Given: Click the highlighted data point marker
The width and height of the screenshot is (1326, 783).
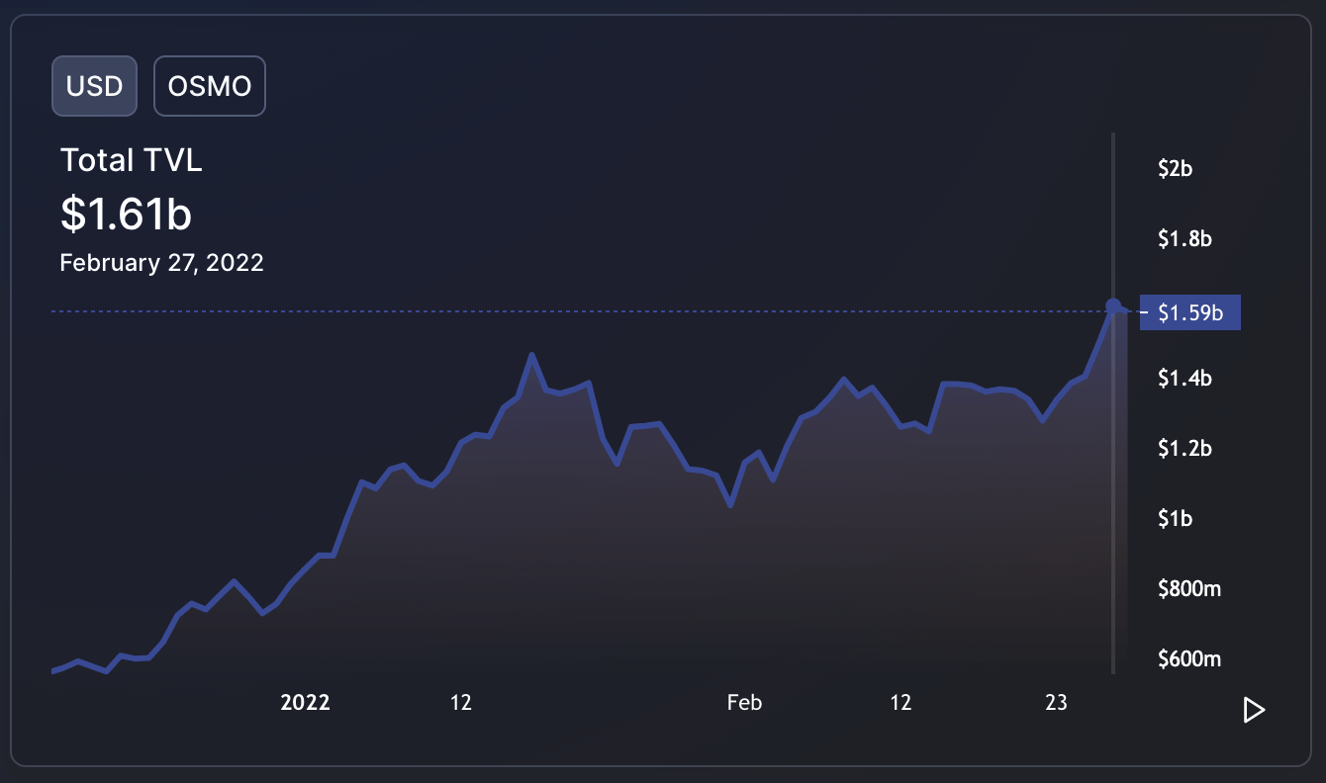Looking at the screenshot, I should click(1113, 305).
